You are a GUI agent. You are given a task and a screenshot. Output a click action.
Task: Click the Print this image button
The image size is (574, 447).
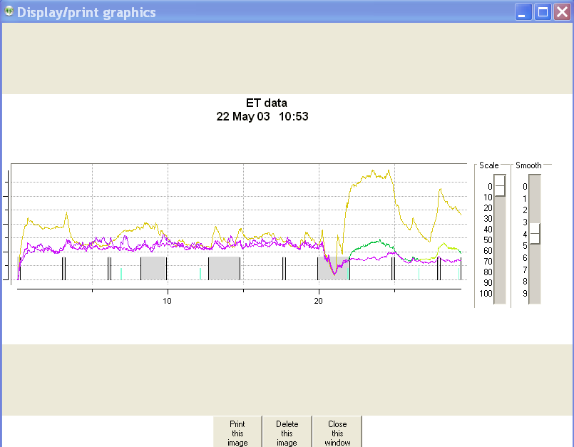pos(237,432)
